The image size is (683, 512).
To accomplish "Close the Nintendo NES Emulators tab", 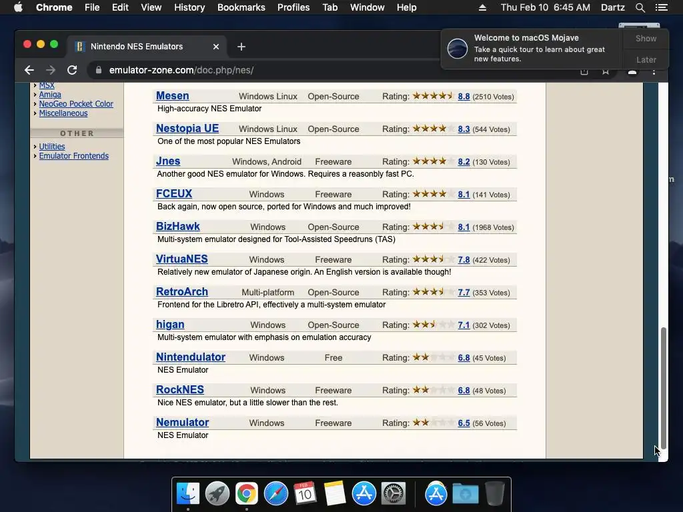I will 216,47.
